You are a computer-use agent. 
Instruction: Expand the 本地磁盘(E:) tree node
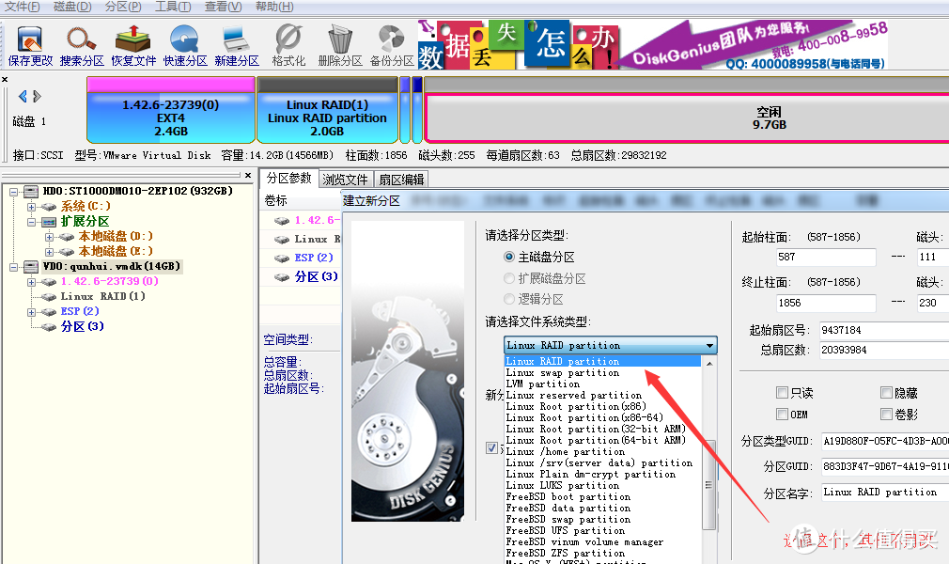point(49,251)
